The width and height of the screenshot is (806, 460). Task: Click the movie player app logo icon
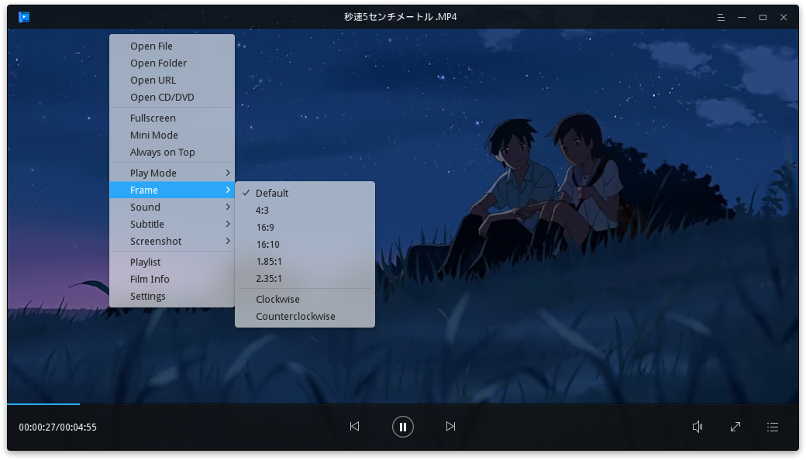click(x=24, y=17)
